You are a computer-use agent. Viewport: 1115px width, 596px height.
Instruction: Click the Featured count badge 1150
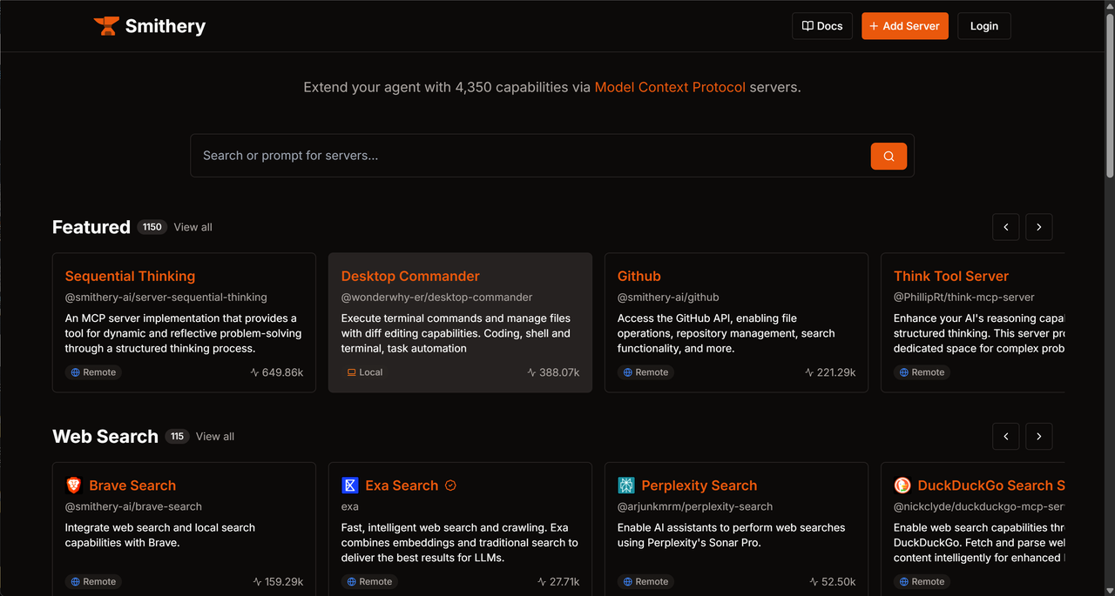coord(152,227)
